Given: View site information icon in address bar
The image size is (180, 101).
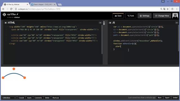Looking at the screenshot, I should pyautogui.click(x=16, y=9).
